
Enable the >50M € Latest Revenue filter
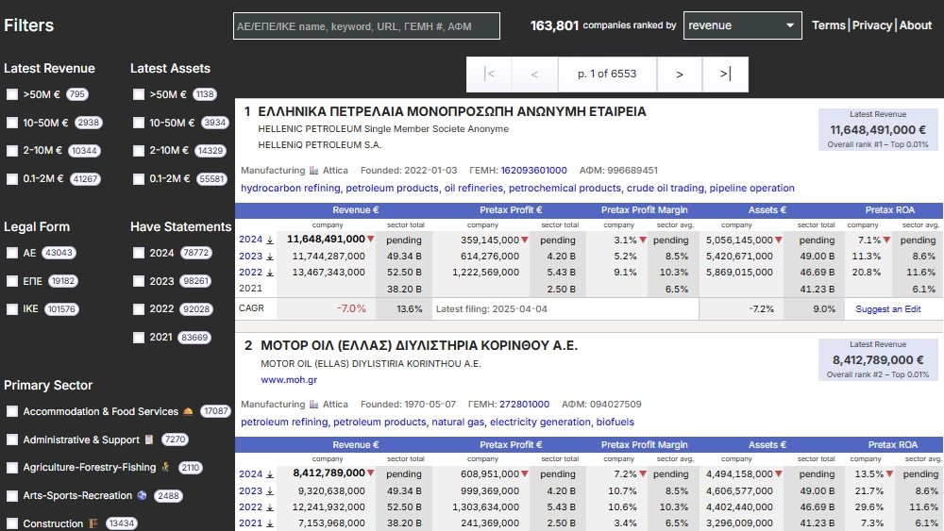tap(12, 94)
